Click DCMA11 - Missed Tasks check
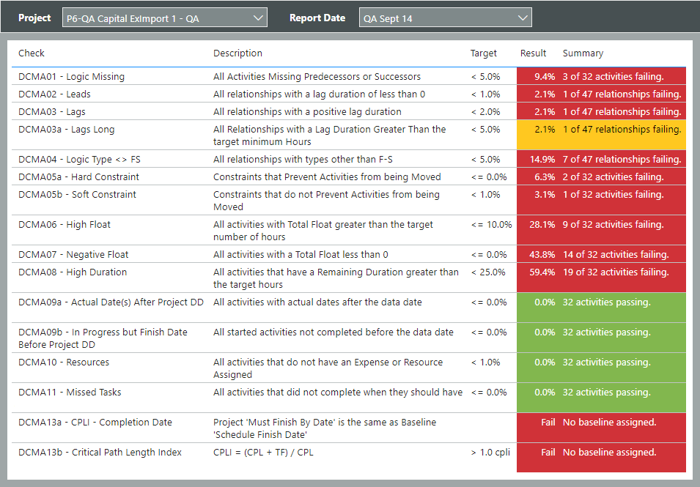 tap(70, 393)
